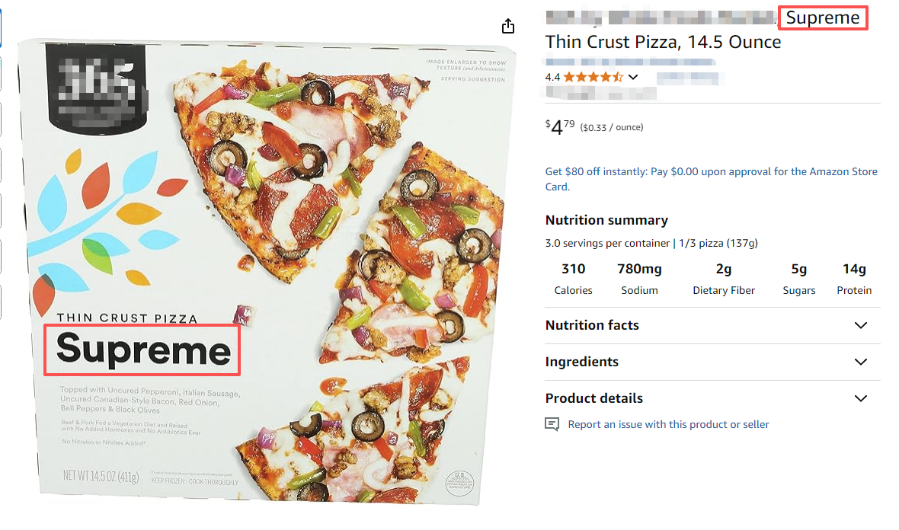
Task: Click the Supreme text on the pizza box
Action: (143, 350)
